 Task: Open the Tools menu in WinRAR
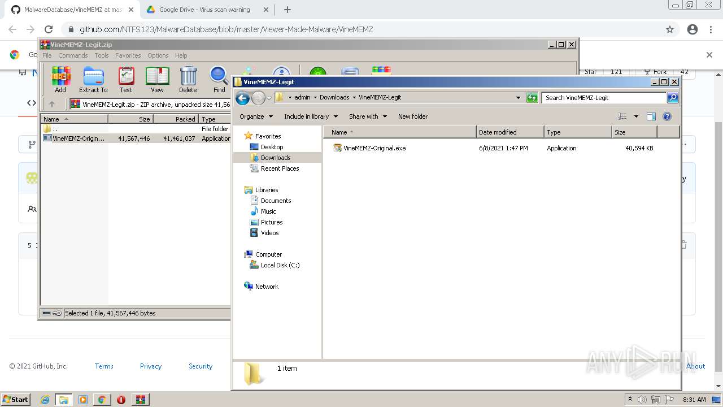(102, 55)
